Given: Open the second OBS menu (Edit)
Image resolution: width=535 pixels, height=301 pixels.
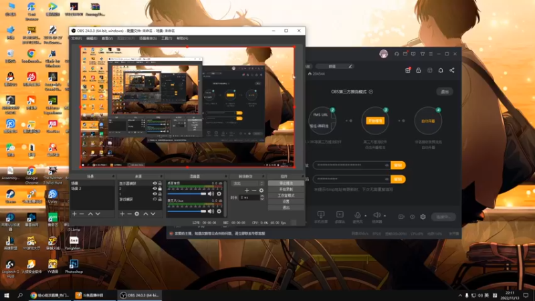Looking at the screenshot, I should (x=92, y=39).
